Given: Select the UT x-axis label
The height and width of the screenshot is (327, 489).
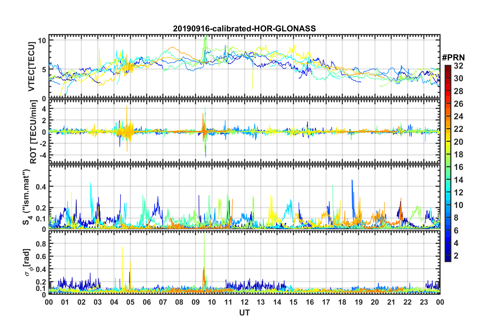Looking at the screenshot, I should [x=244, y=313].
